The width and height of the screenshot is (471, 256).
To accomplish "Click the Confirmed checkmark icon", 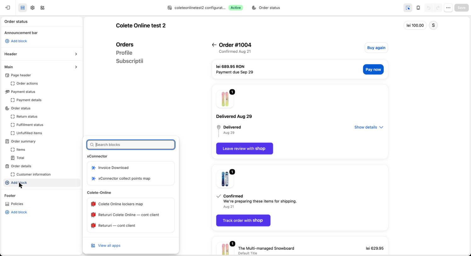I will click(218, 196).
